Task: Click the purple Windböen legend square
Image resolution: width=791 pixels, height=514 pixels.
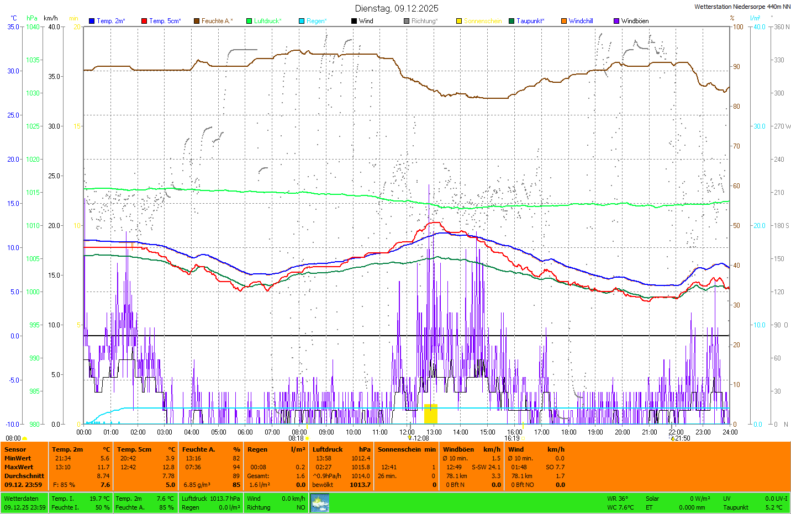Action: click(x=616, y=21)
